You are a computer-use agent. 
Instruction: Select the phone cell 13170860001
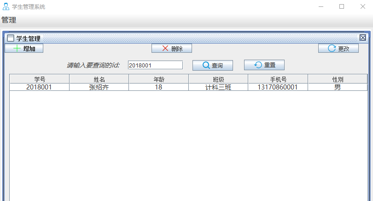[278, 87]
